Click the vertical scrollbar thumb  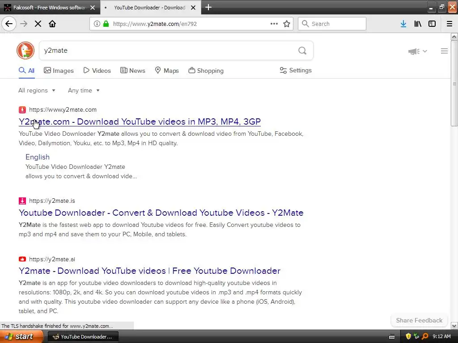pos(454,84)
